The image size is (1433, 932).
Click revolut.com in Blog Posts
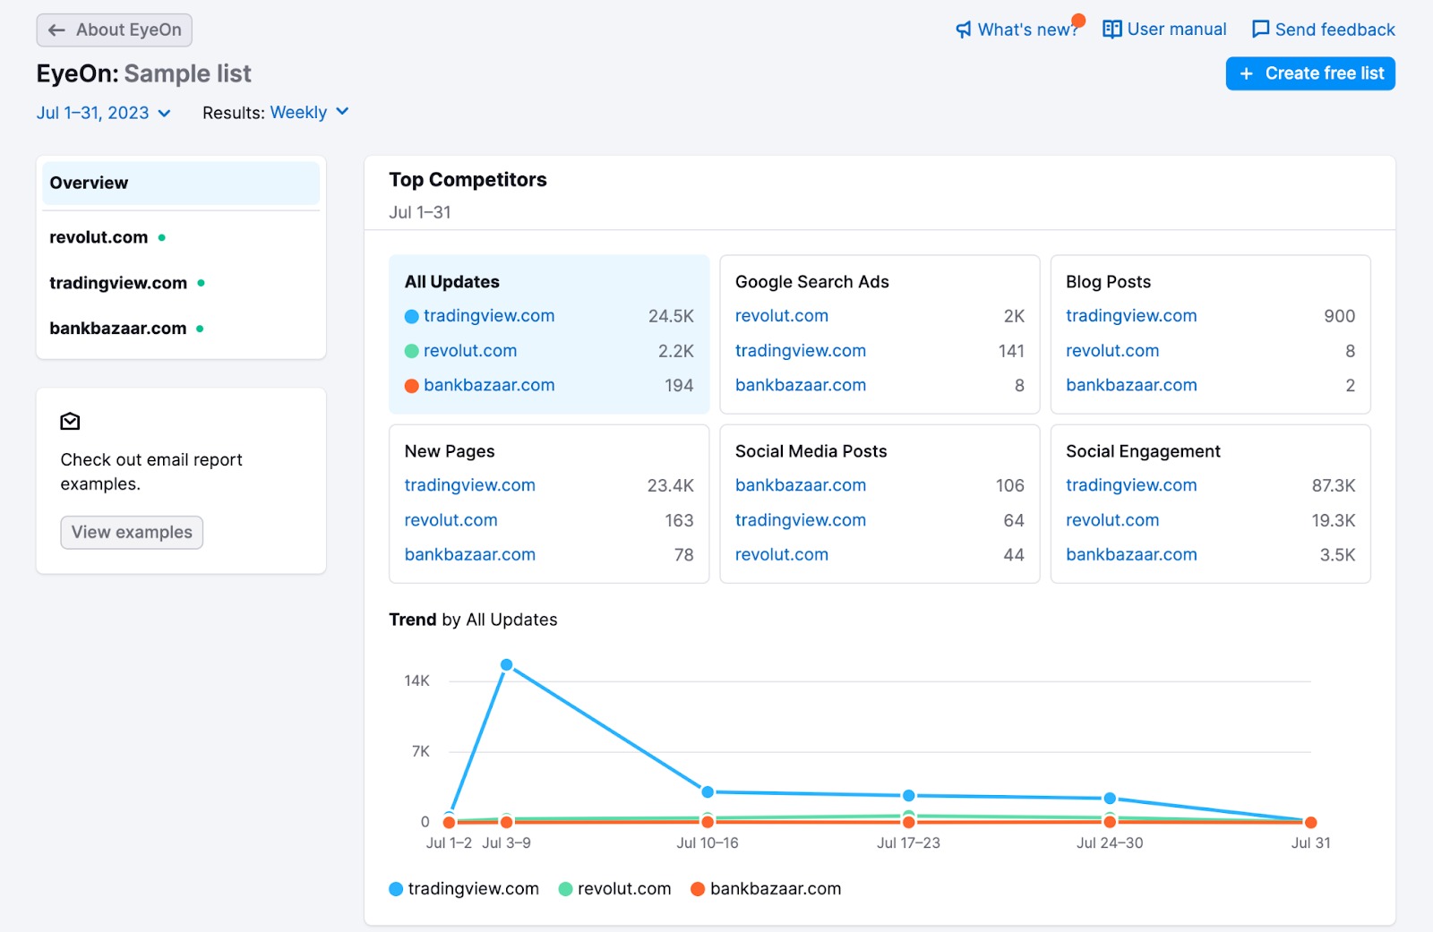click(x=1112, y=351)
